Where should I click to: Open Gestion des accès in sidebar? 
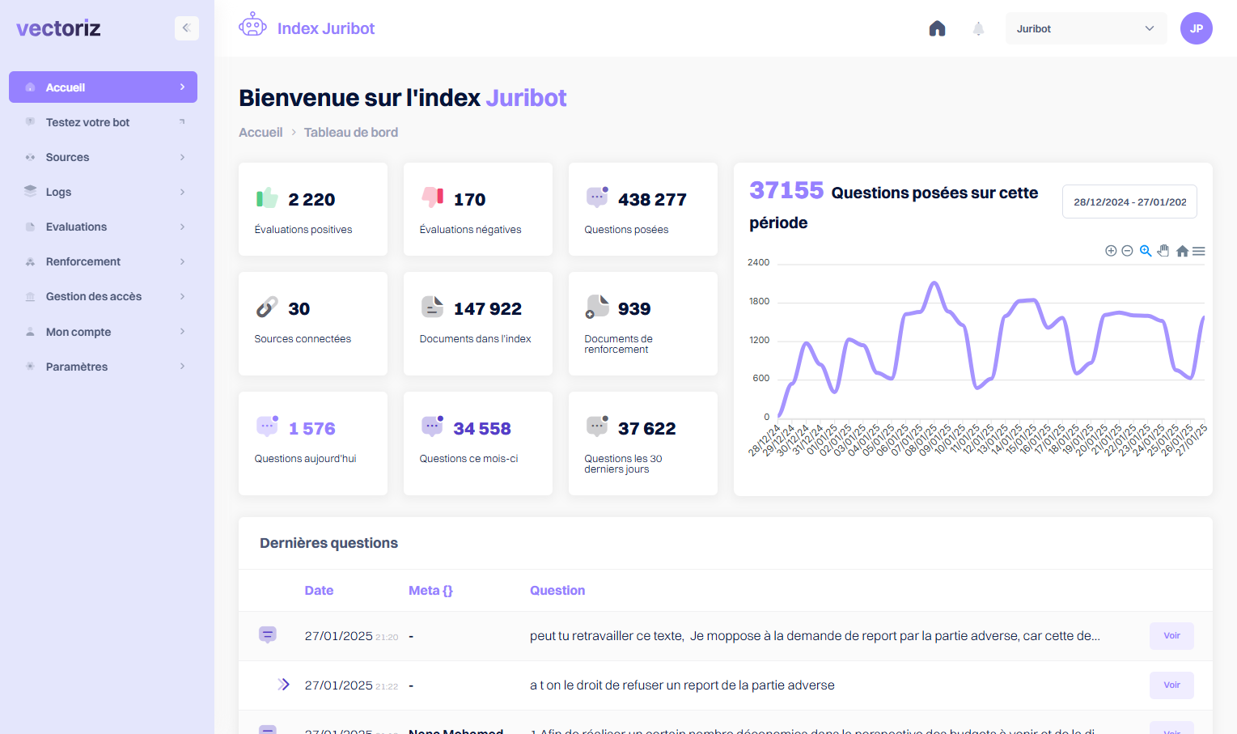[x=103, y=296]
